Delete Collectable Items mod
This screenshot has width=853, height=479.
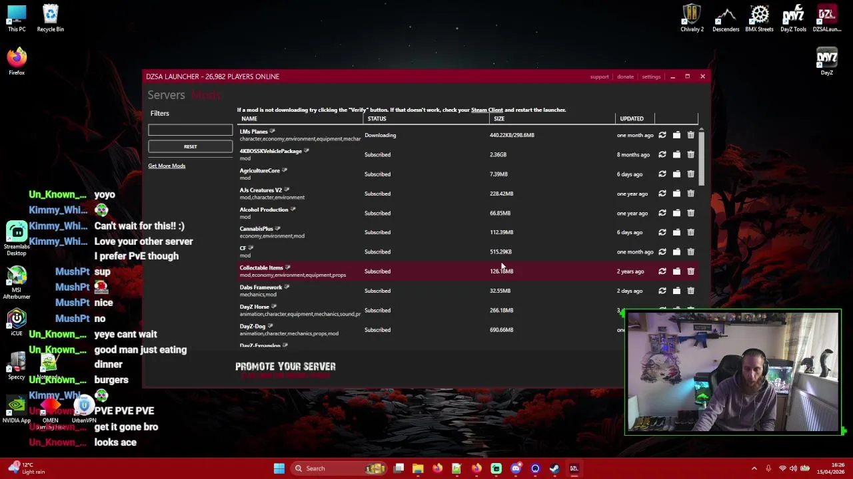coord(690,271)
